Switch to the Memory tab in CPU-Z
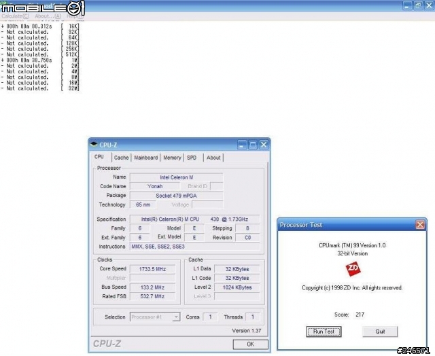 click(172, 158)
